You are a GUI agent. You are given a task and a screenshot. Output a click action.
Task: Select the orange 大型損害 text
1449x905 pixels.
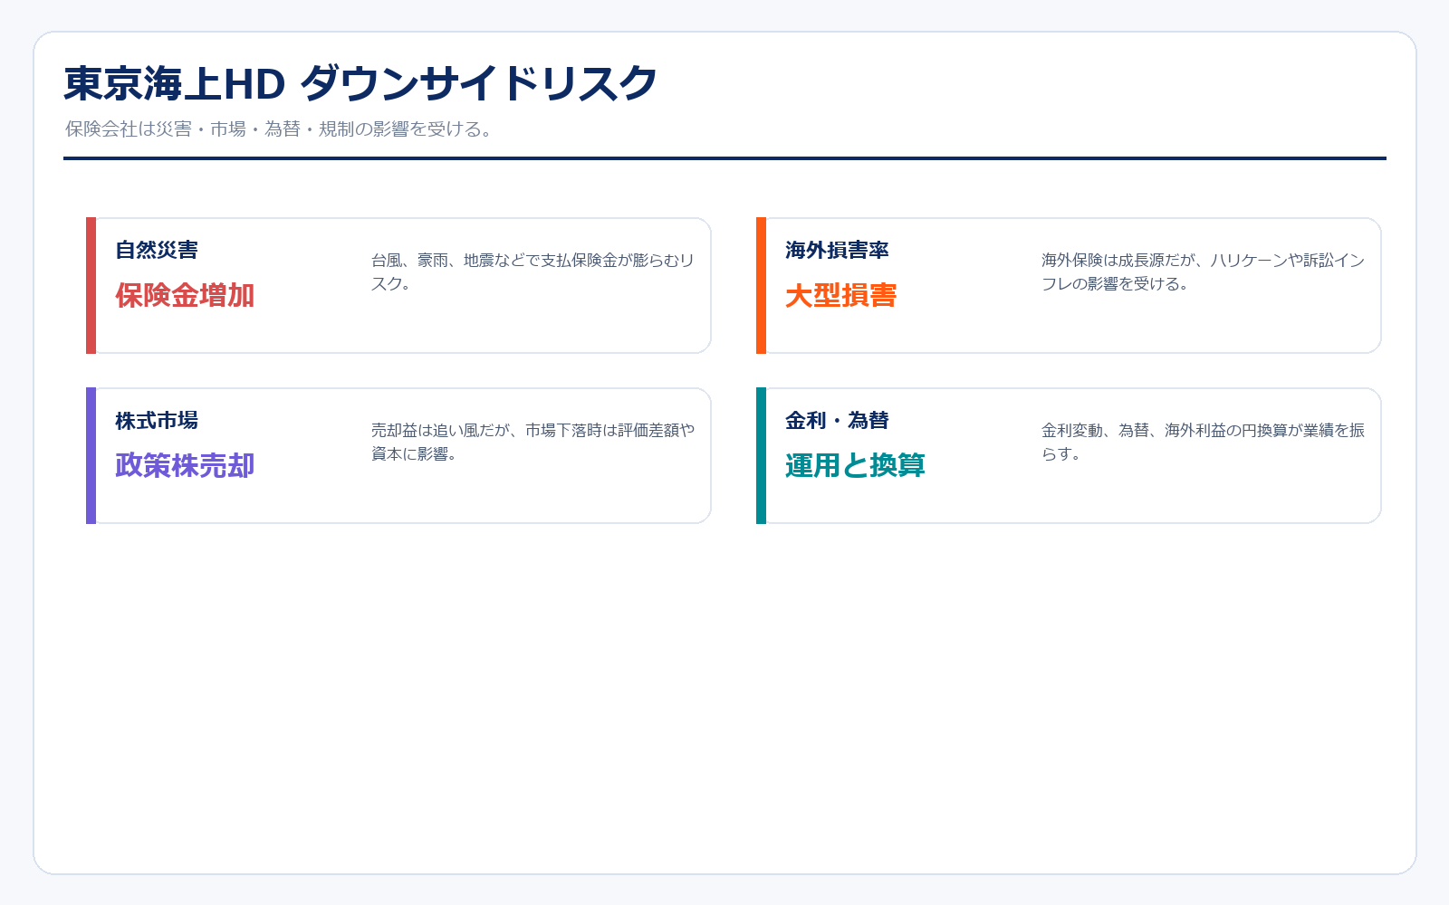click(x=841, y=295)
